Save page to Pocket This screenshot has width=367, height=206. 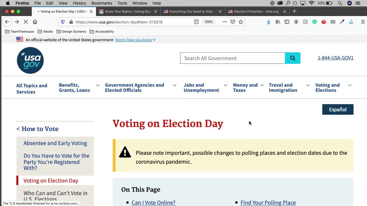pyautogui.click(x=233, y=22)
